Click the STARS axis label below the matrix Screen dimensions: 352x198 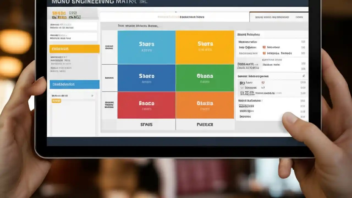click(146, 124)
